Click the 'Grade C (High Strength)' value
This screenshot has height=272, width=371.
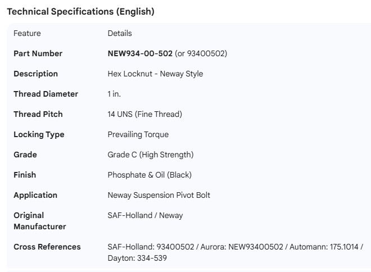150,155
